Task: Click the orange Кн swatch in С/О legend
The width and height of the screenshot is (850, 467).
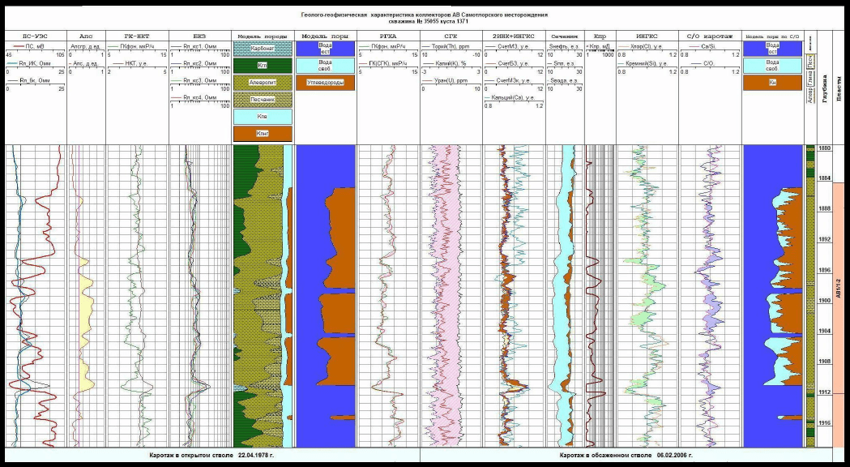Action: (772, 83)
